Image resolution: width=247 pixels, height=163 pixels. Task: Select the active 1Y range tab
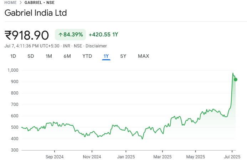coord(106,56)
